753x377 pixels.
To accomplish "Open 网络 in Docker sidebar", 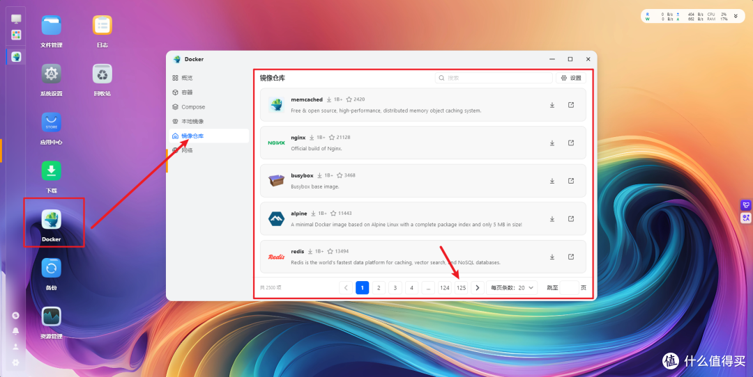I will tap(208, 150).
